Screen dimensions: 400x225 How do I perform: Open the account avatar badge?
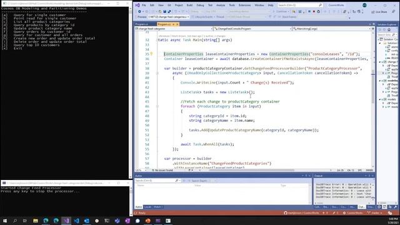[x=364, y=5]
